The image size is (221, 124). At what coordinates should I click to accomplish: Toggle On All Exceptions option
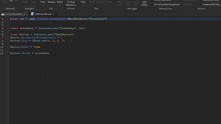(162, 1)
